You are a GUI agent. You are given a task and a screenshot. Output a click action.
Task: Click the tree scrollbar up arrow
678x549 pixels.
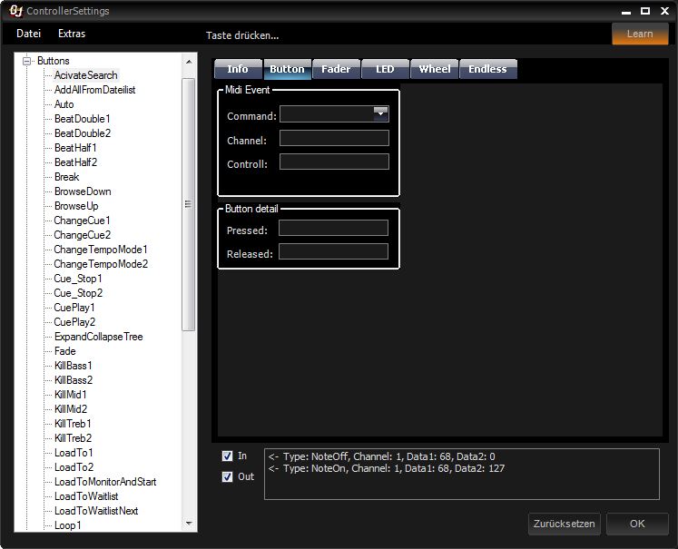pyautogui.click(x=189, y=62)
